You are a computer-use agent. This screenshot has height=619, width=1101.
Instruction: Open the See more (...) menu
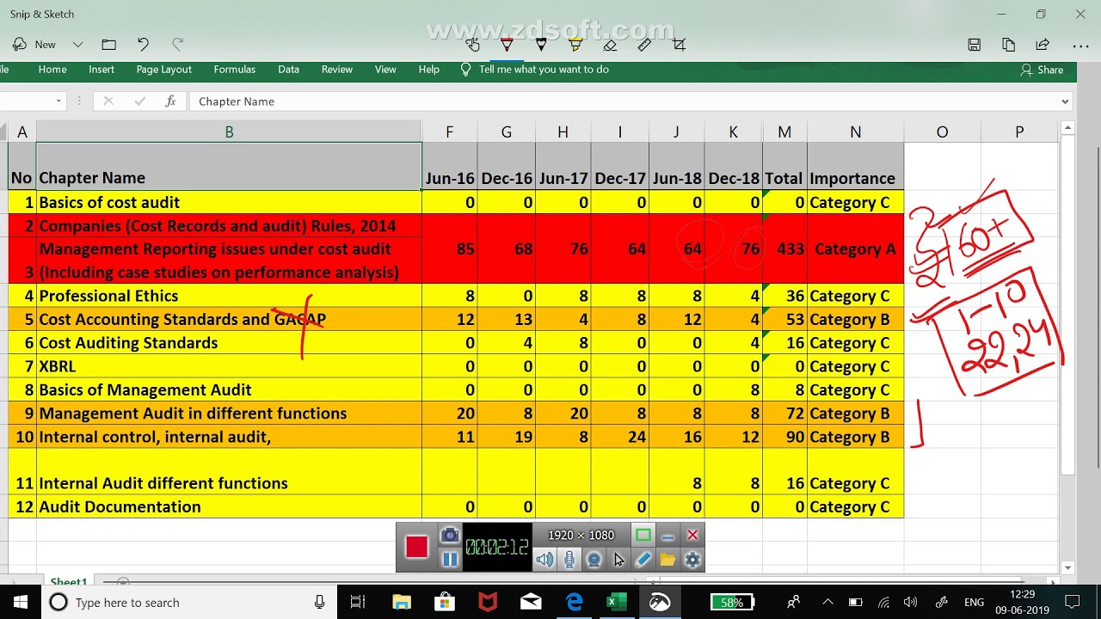point(1080,45)
